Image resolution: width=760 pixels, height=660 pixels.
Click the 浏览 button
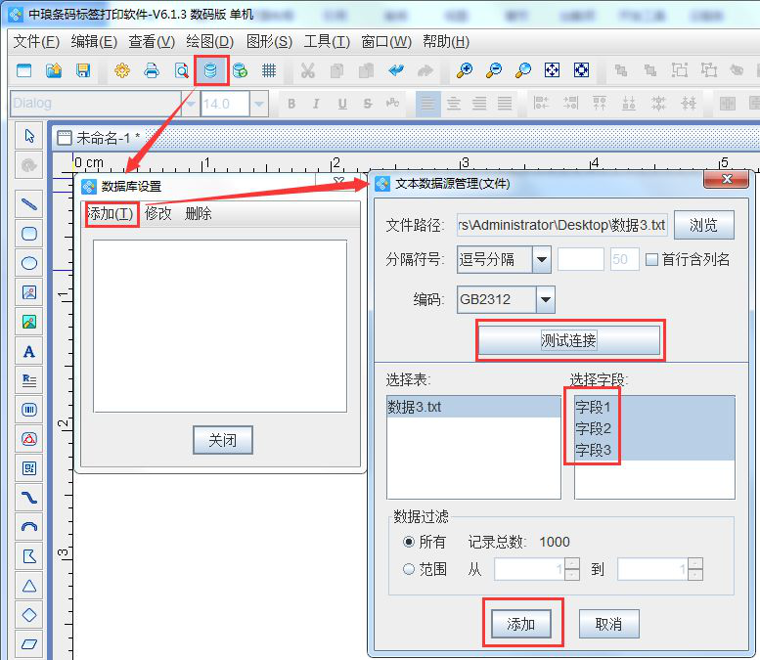(703, 225)
